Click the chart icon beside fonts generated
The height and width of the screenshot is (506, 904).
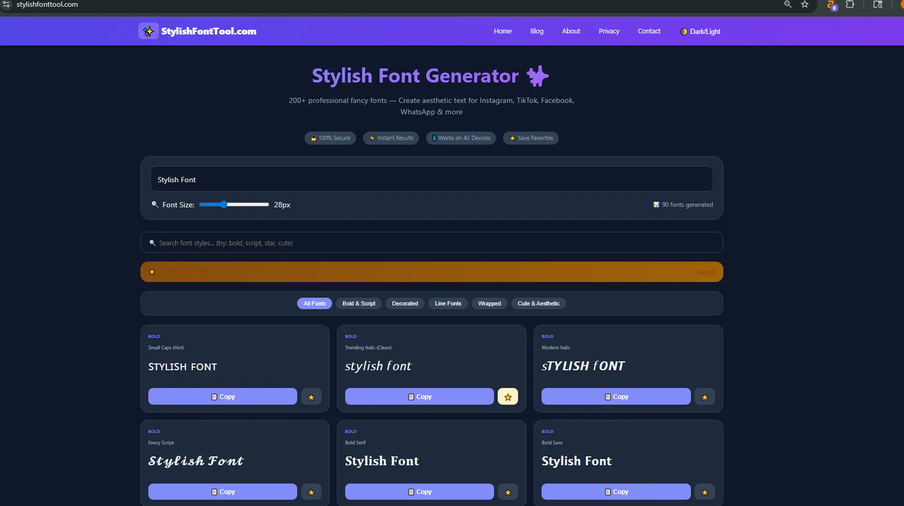[x=656, y=205]
